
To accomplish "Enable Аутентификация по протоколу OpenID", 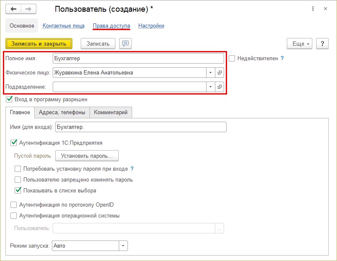I will 13,205.
